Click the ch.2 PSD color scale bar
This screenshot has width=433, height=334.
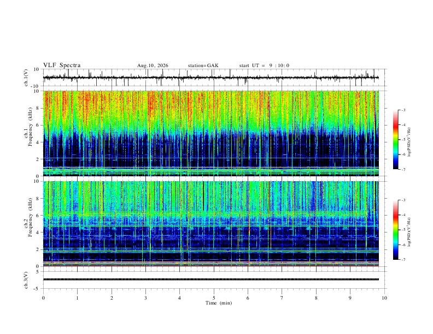(x=395, y=230)
